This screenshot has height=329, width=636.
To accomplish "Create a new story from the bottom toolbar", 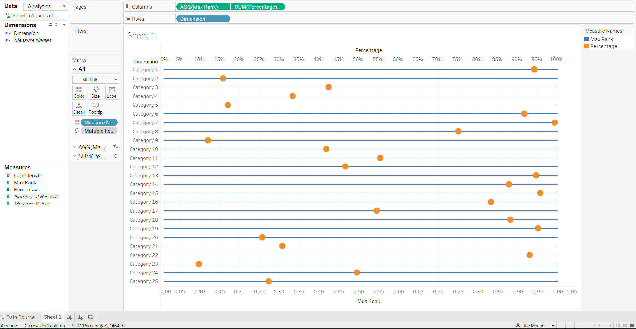I will [x=90, y=317].
